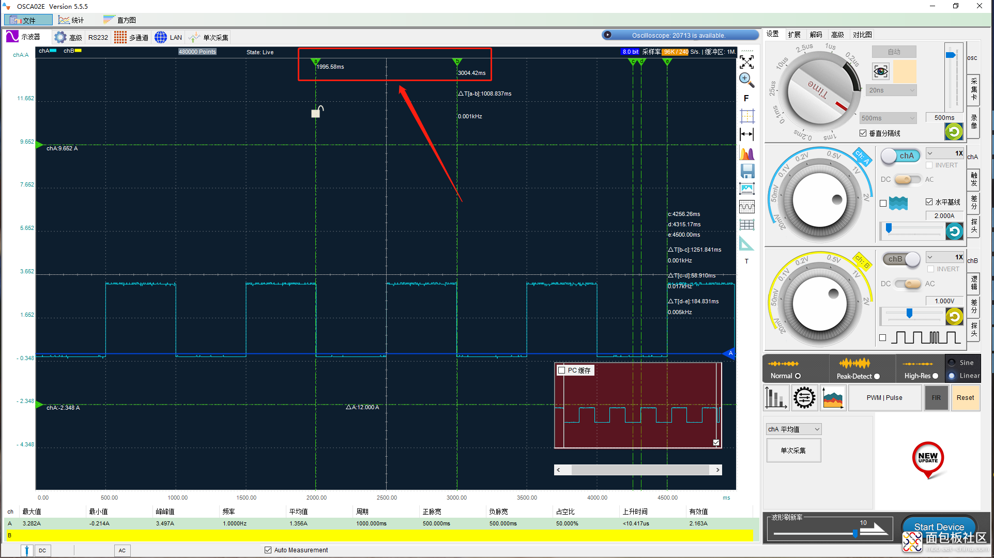
Task: Click the F icon in vertical toolbar
Action: tap(746, 98)
